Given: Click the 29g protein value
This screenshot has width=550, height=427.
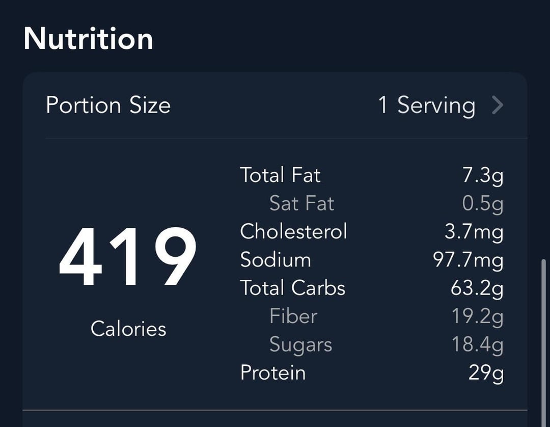Looking at the screenshot, I should coord(486,373).
